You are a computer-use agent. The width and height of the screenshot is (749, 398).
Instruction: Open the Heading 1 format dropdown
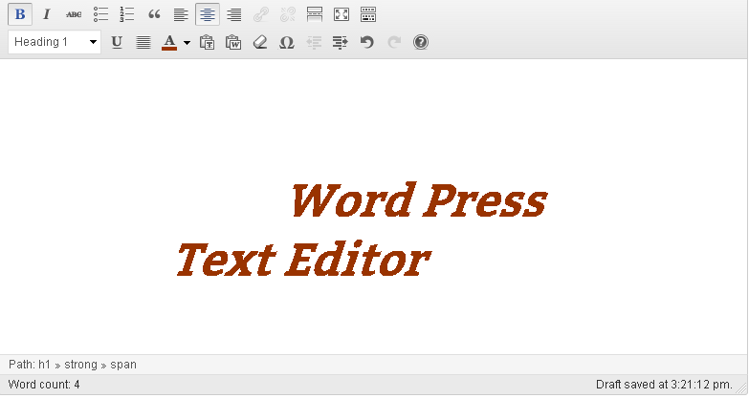click(55, 42)
